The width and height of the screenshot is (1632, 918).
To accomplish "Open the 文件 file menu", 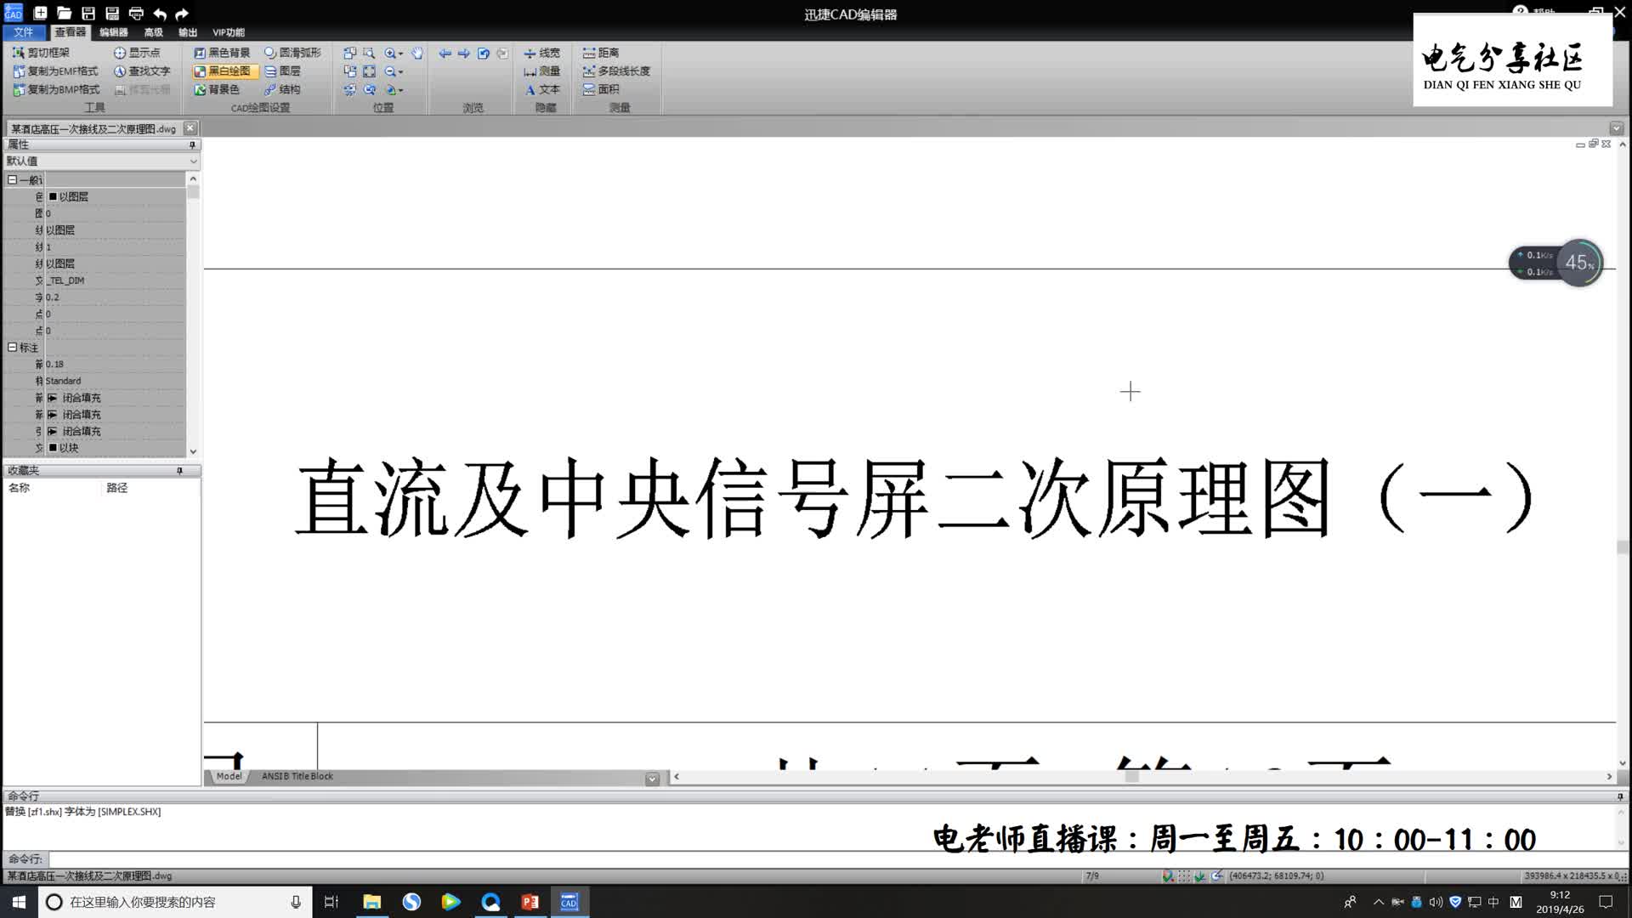I will click(x=23, y=32).
